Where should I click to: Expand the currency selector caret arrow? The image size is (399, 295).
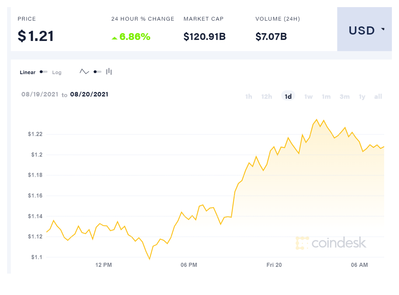[383, 29]
